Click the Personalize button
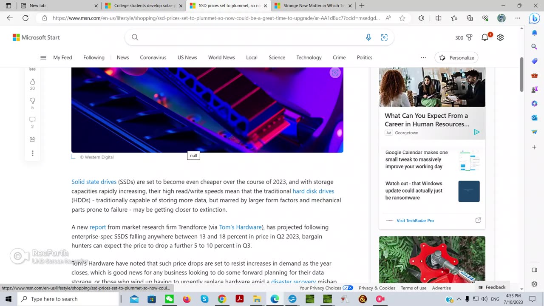 (x=456, y=58)
